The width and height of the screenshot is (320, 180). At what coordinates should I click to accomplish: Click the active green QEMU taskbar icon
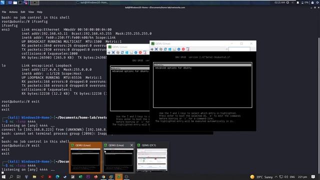[119, 176]
